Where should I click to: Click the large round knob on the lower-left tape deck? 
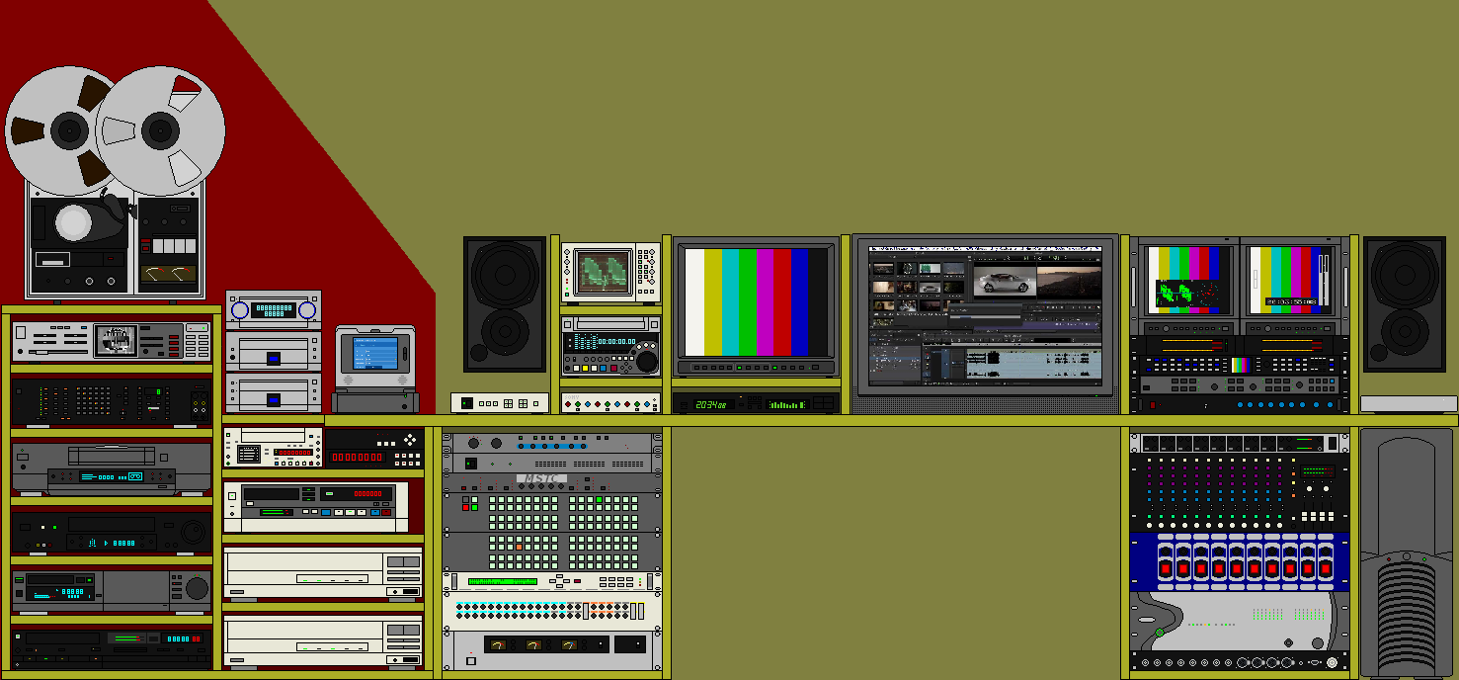click(x=197, y=589)
